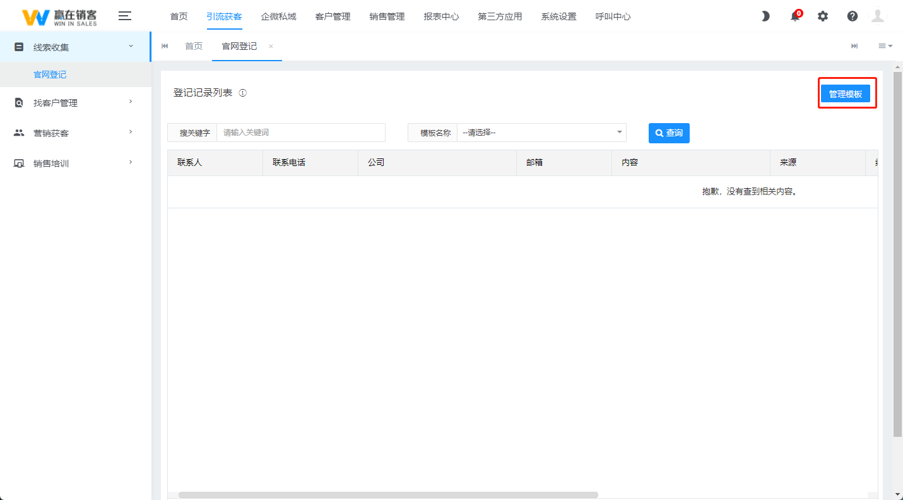
Task: Click the 内容 column header
Action: pos(691,163)
